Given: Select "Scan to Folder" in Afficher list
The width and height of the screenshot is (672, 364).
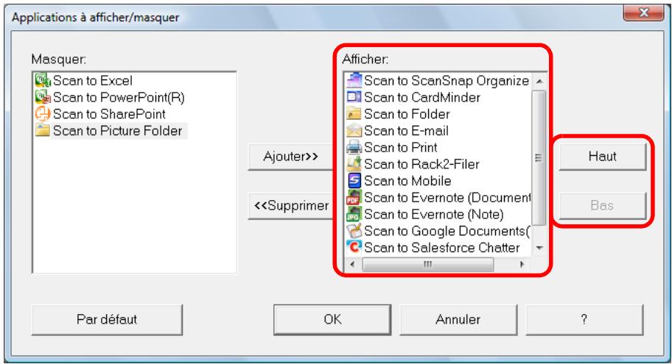Looking at the screenshot, I should coord(407,114).
